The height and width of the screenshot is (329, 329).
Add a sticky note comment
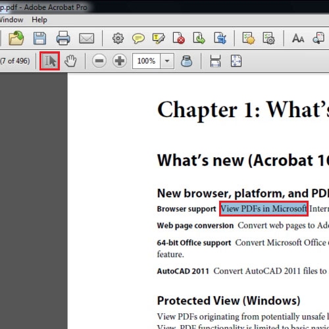click(138, 39)
